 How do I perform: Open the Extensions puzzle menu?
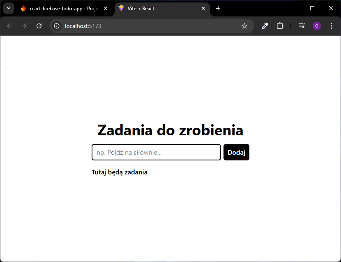[x=280, y=26]
